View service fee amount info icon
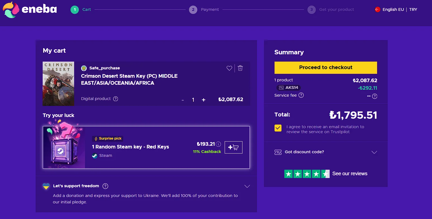 [x=375, y=96]
